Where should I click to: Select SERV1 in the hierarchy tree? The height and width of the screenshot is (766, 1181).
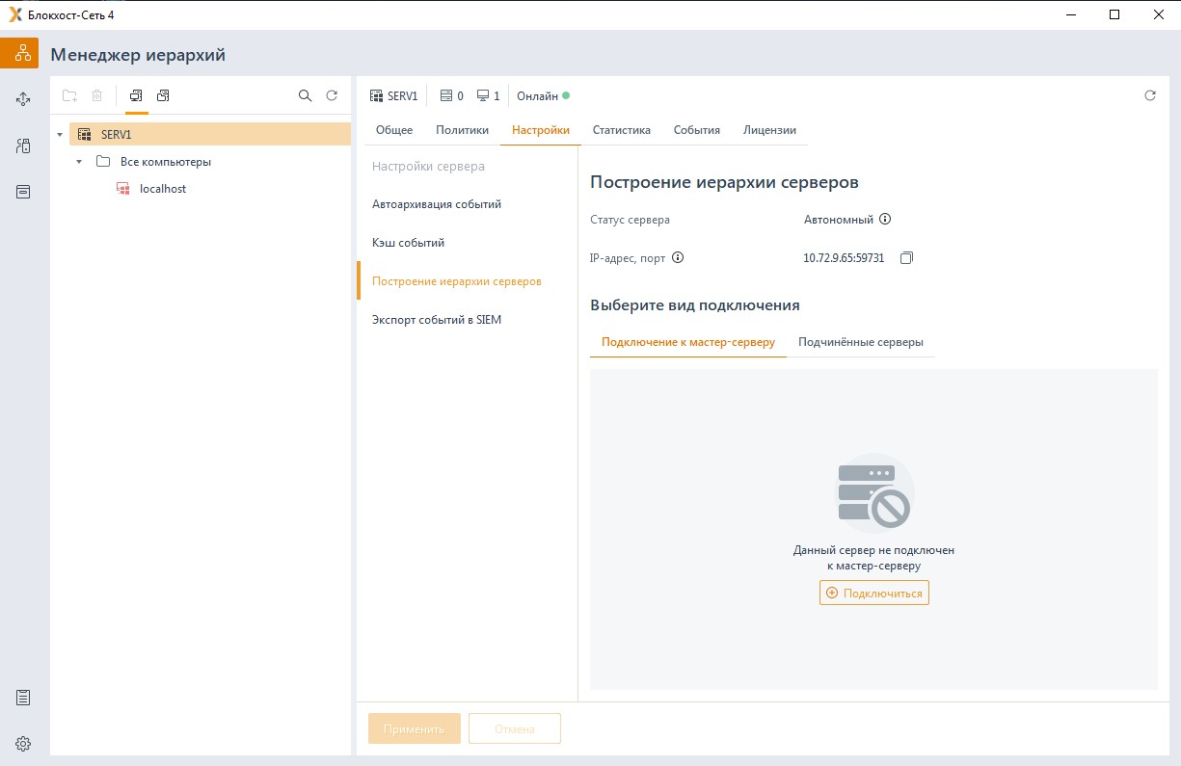tap(210, 134)
